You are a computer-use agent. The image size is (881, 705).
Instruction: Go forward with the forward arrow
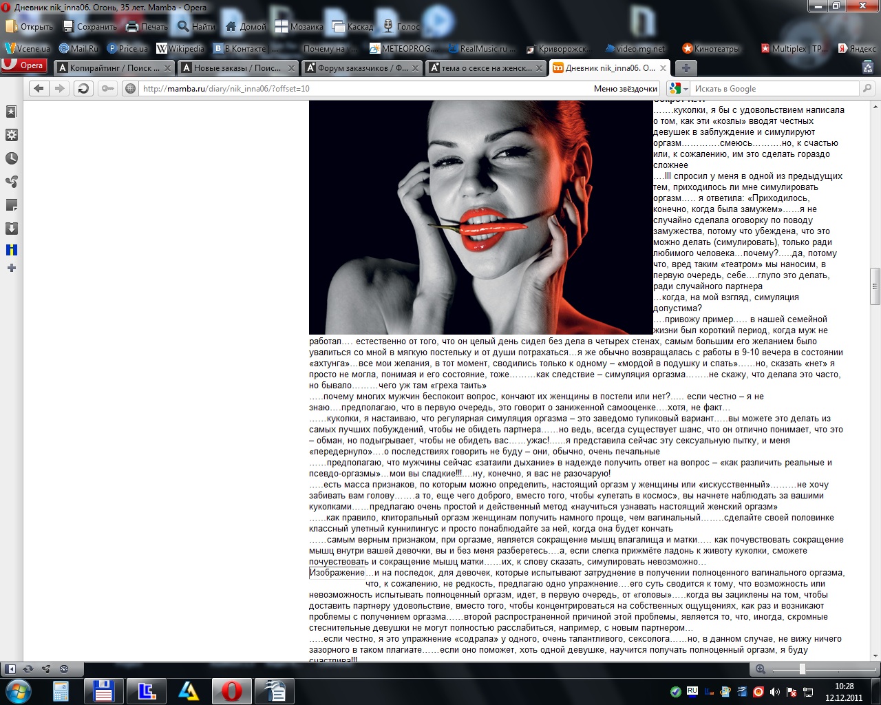[x=59, y=88]
